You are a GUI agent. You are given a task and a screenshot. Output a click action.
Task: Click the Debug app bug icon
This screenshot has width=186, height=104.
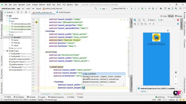coord(142,8)
